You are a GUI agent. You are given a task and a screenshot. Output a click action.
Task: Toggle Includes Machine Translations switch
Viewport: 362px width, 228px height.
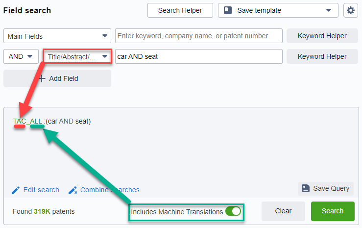click(233, 211)
